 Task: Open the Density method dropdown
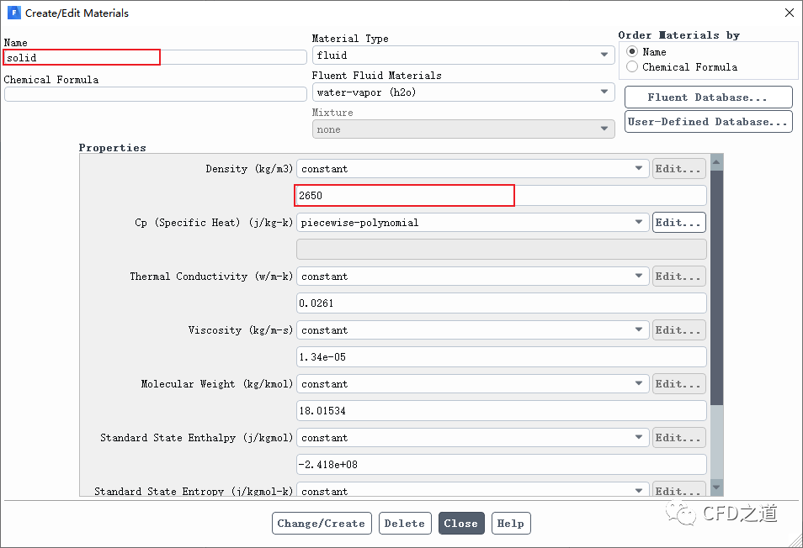[472, 169]
